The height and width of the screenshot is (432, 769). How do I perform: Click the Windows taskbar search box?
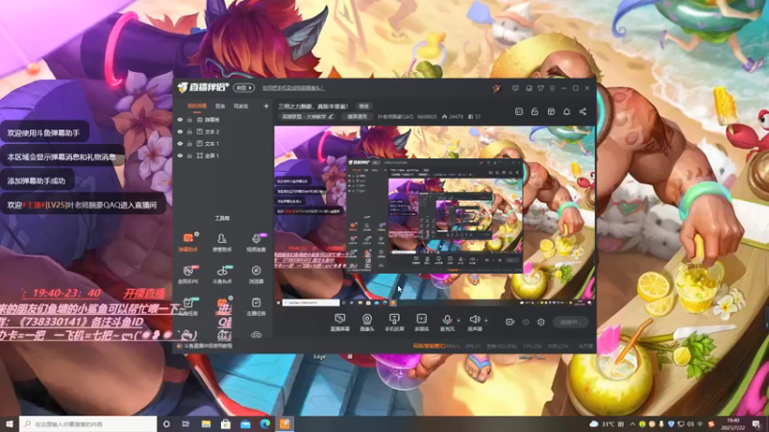point(88,423)
